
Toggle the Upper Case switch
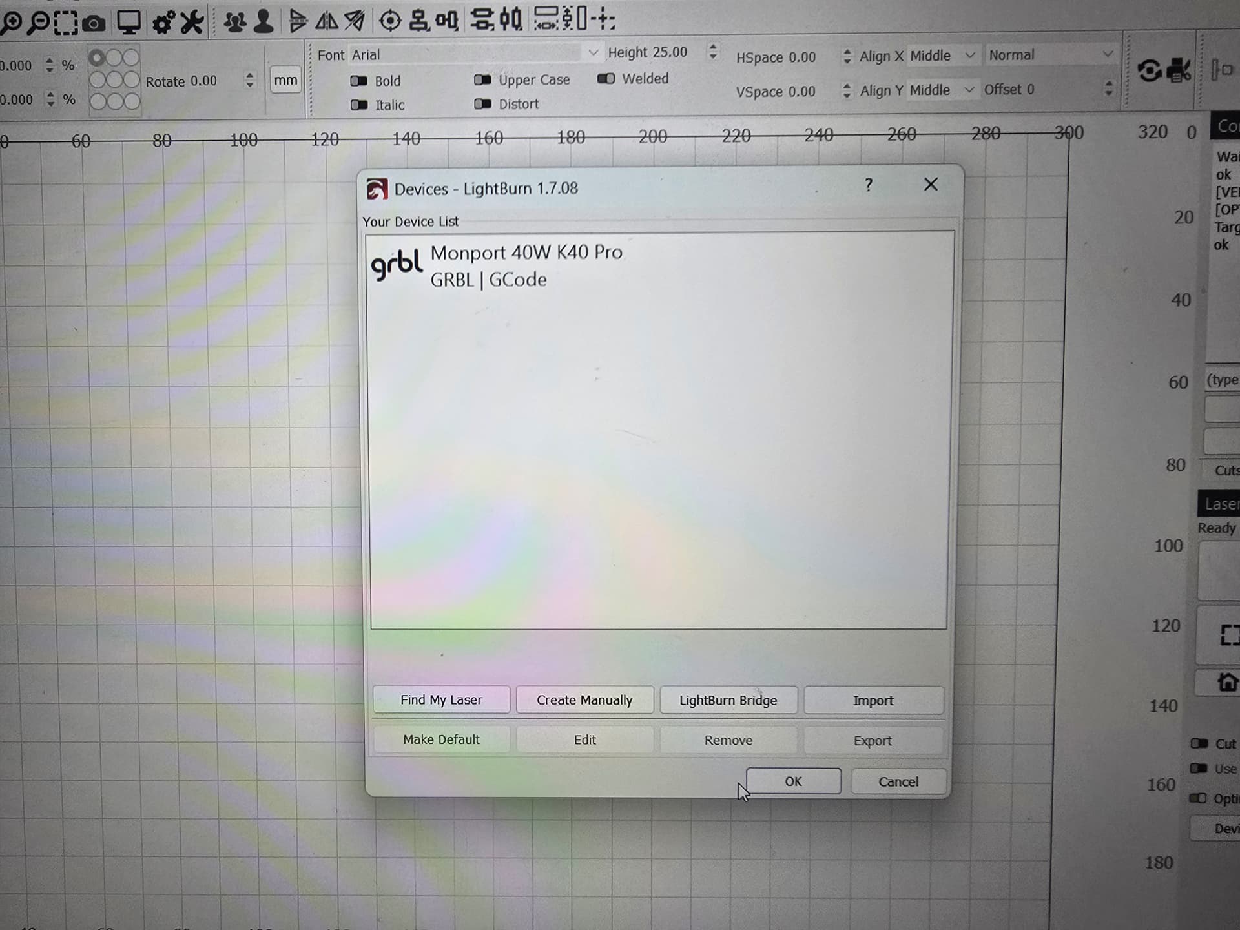coord(482,80)
